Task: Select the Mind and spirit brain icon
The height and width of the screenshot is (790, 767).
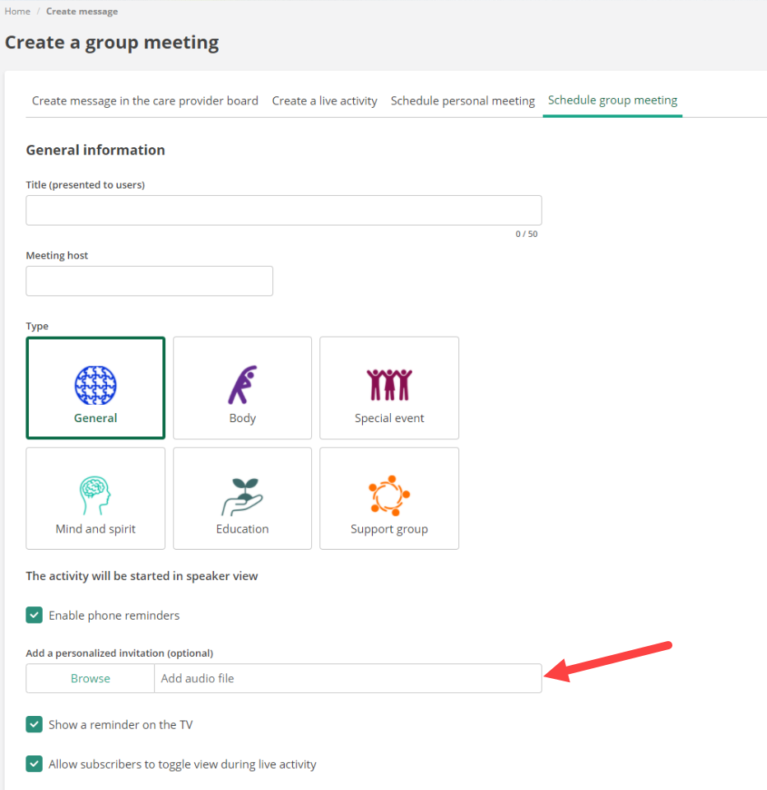Action: pyautogui.click(x=95, y=496)
